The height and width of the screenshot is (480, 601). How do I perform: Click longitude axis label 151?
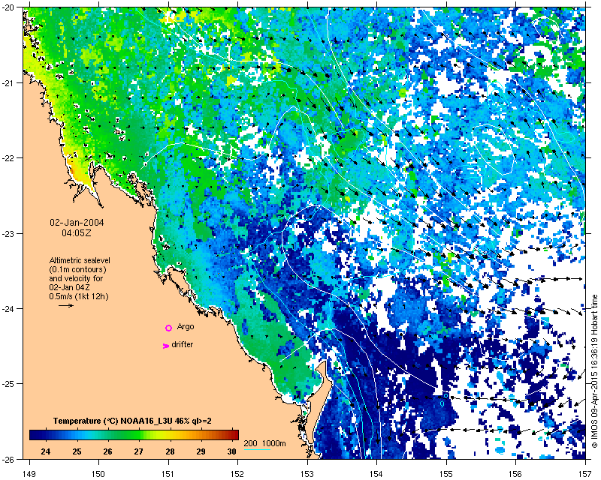168,474
